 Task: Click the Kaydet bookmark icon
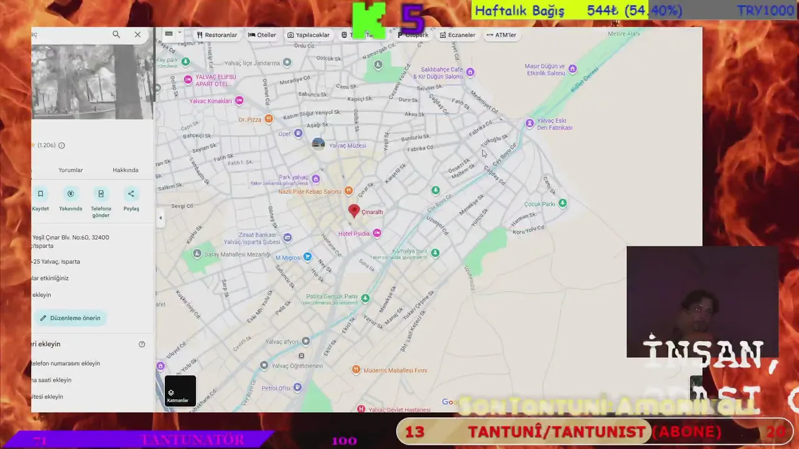point(41,194)
